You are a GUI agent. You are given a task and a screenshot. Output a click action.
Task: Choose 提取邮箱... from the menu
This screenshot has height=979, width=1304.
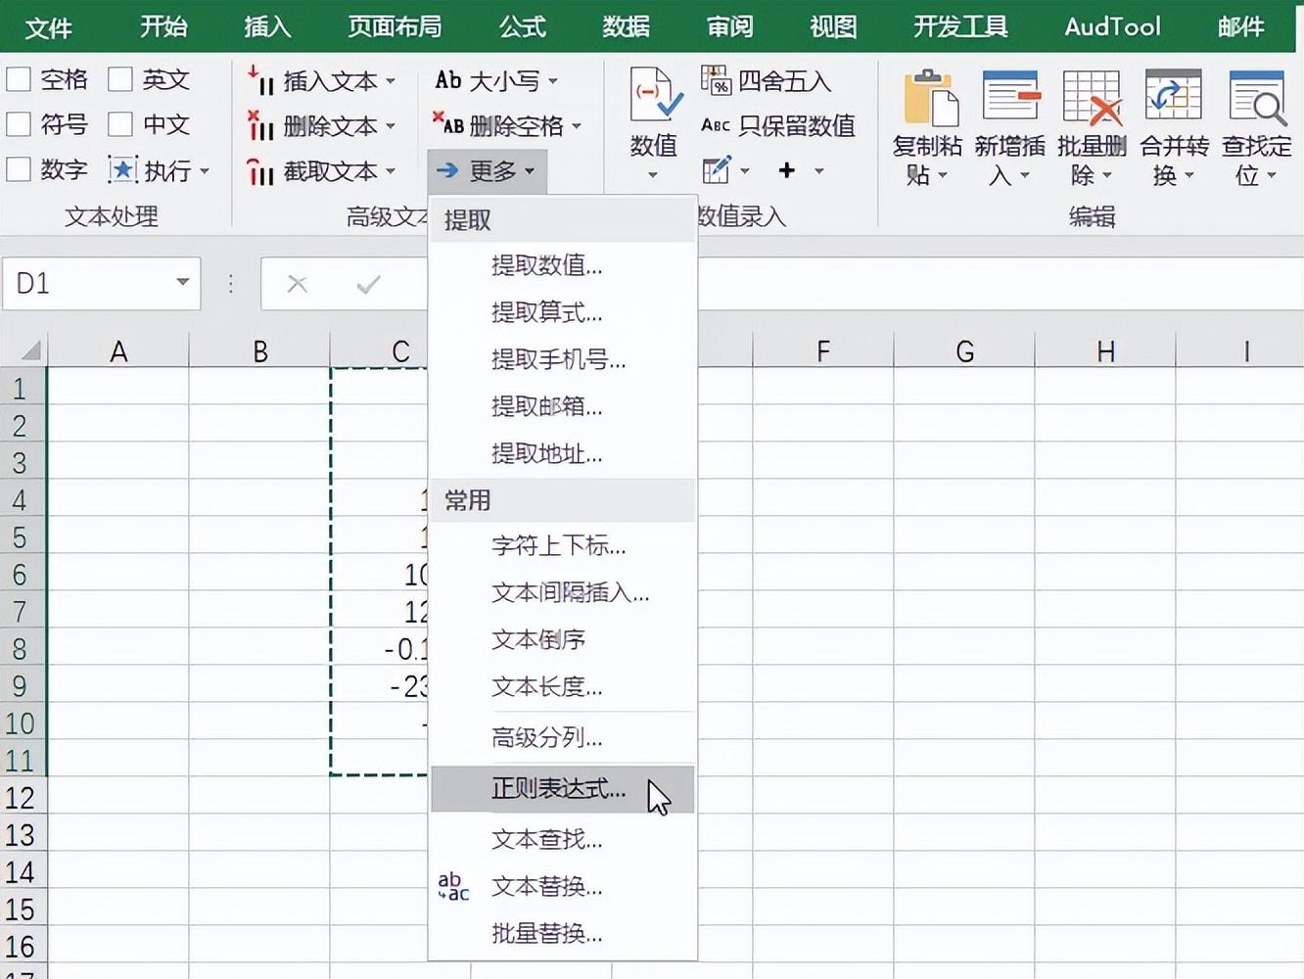[563, 406]
